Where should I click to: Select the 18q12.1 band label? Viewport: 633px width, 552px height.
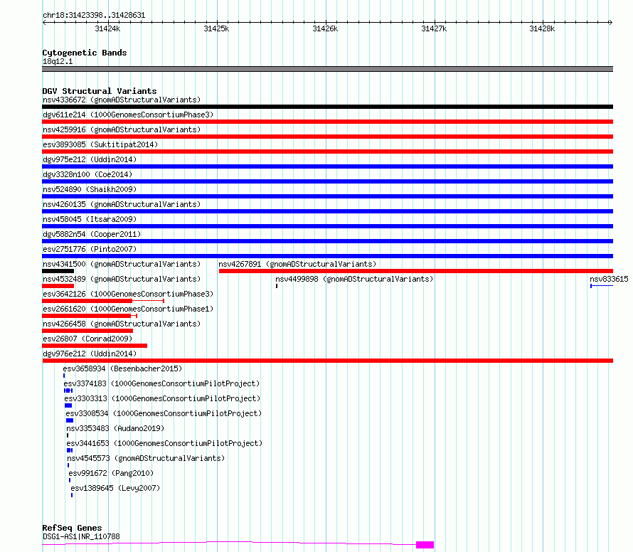pos(58,61)
